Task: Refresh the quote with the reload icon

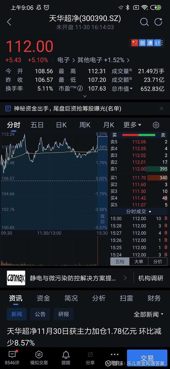Action: 158,22
